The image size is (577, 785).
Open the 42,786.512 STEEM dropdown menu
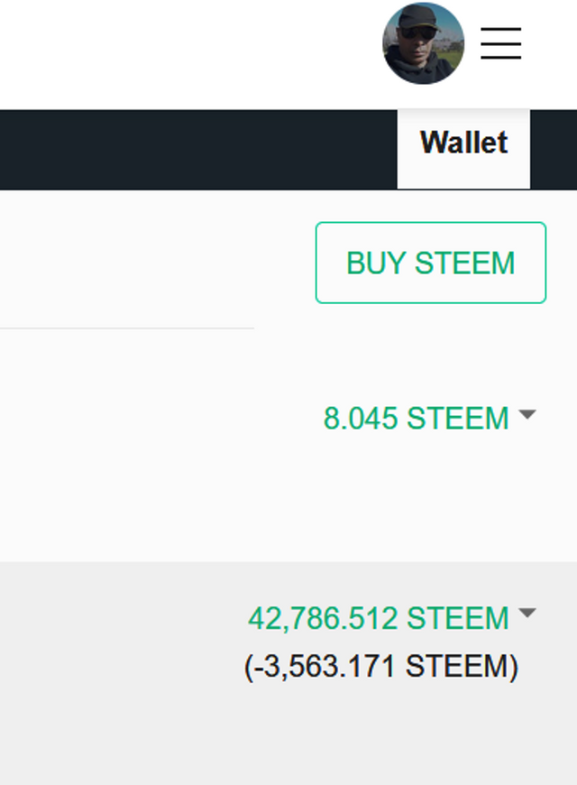coord(392,618)
